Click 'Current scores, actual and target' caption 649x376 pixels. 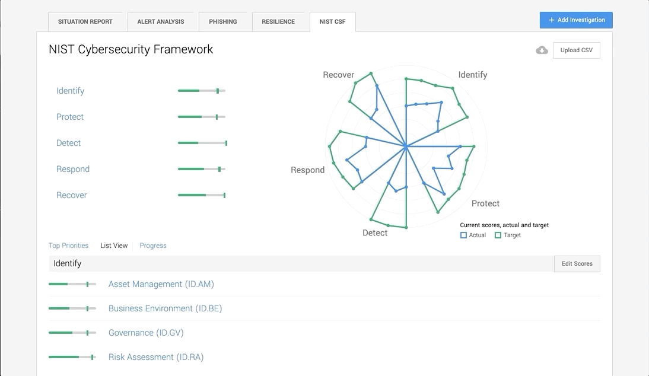[x=504, y=225]
